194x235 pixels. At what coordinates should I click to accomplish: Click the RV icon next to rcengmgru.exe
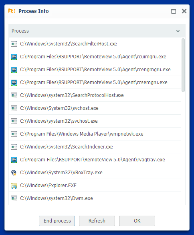pyautogui.click(x=14, y=70)
